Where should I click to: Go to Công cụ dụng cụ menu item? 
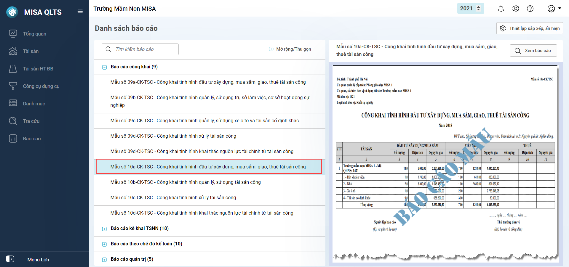pyautogui.click(x=41, y=86)
